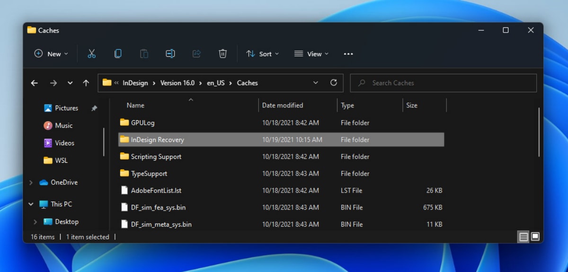
Task: Click the Scripting Support folder icon
Action: point(124,157)
